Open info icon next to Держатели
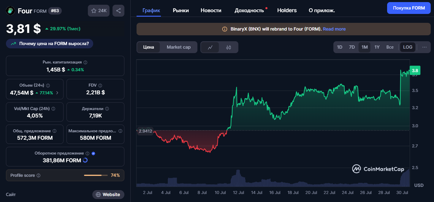The image size is (434, 202). click(107, 109)
